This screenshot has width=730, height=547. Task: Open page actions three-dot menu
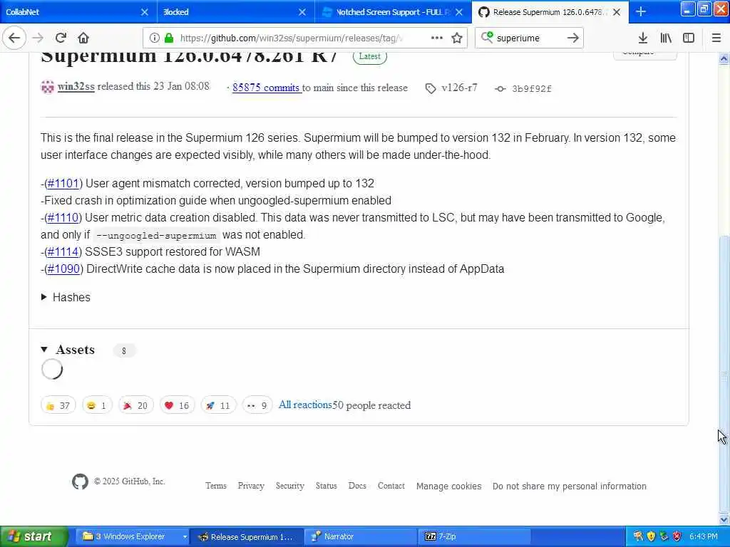point(437,38)
